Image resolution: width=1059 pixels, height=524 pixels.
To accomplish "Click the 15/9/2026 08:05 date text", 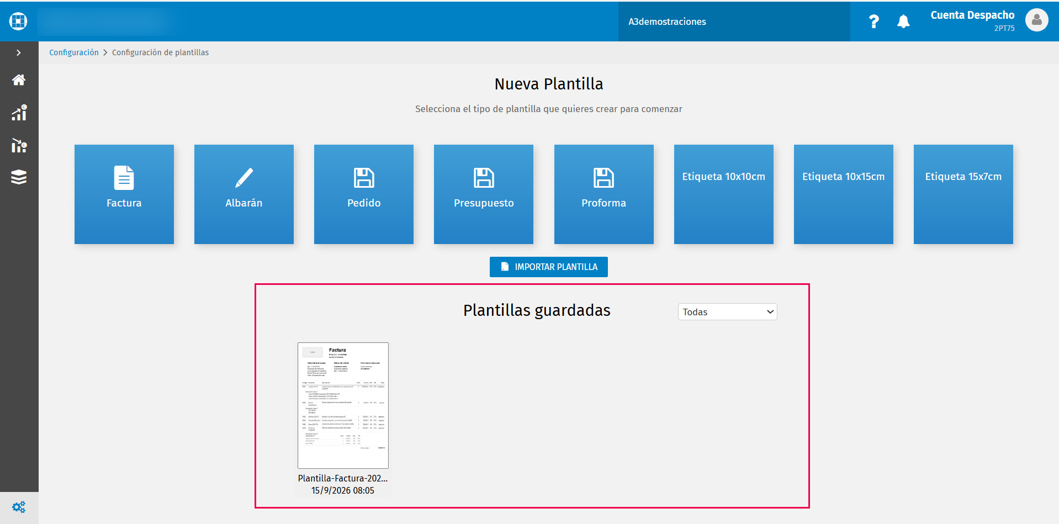I will tap(343, 490).
